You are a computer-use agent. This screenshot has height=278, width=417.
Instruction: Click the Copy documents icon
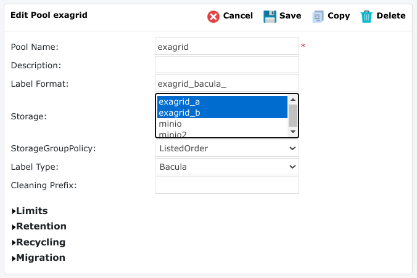click(x=318, y=17)
